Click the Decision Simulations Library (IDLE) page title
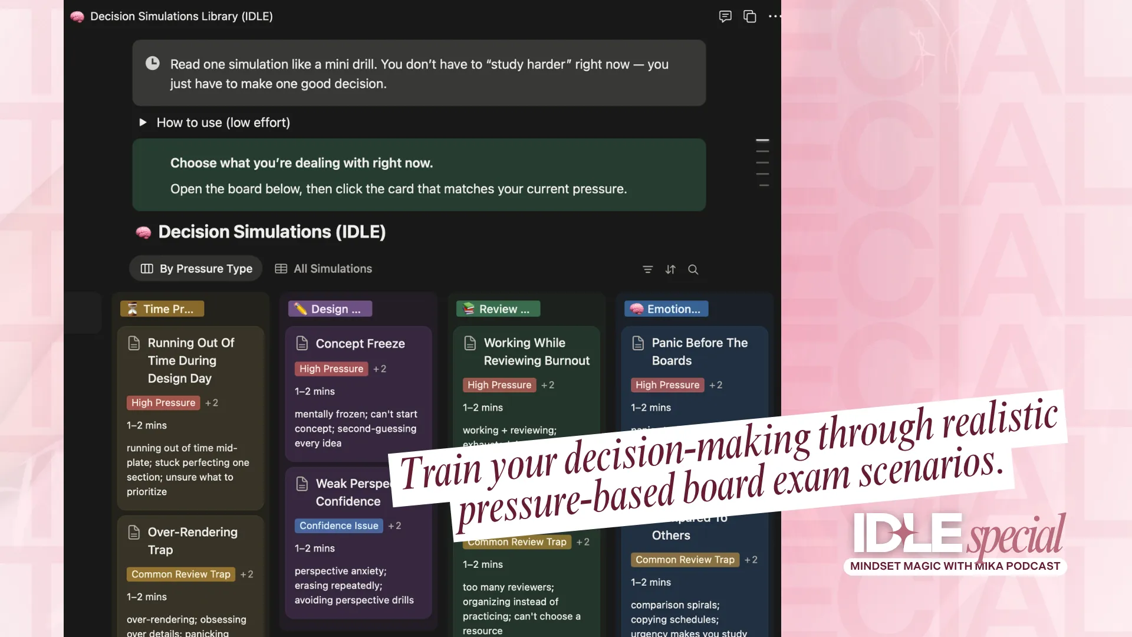This screenshot has height=637, width=1132. pyautogui.click(x=182, y=17)
